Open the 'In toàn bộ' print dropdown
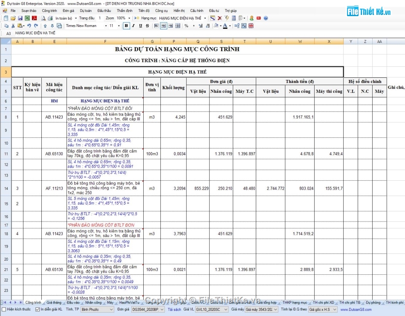The width and height of the screenshot is (405, 316). 76,18
